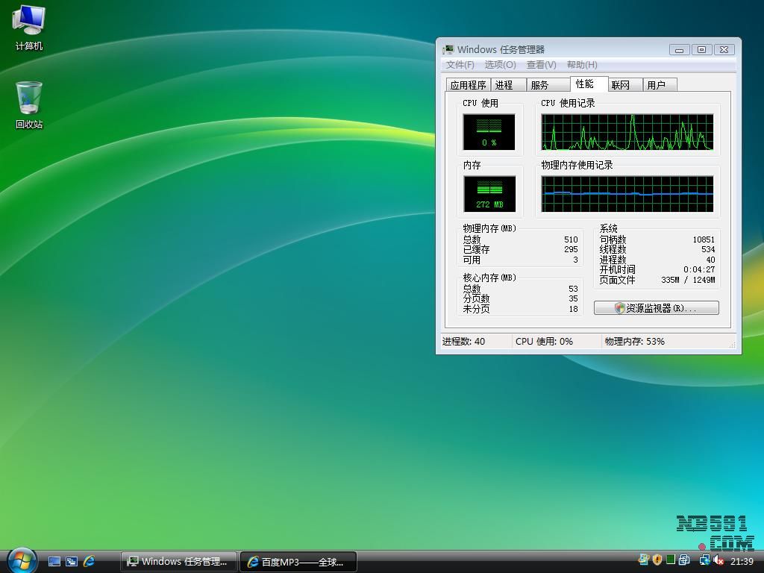Switch to 百度MP3 taskbar window
764x573 pixels.
point(298,562)
